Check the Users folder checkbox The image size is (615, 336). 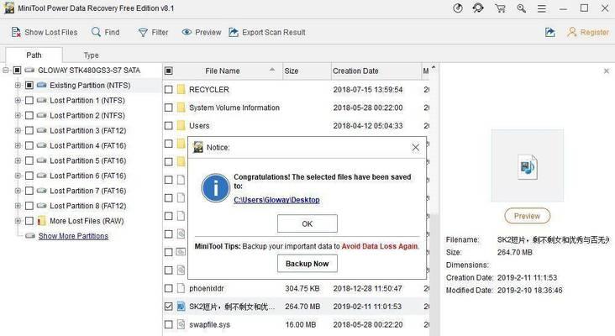click(169, 125)
